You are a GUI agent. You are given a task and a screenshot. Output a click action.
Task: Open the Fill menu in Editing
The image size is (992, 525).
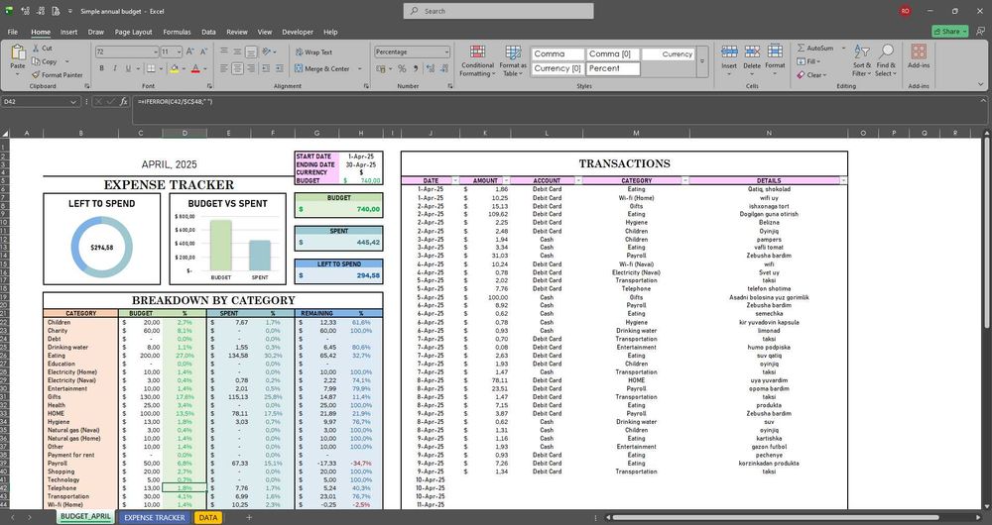[807, 61]
